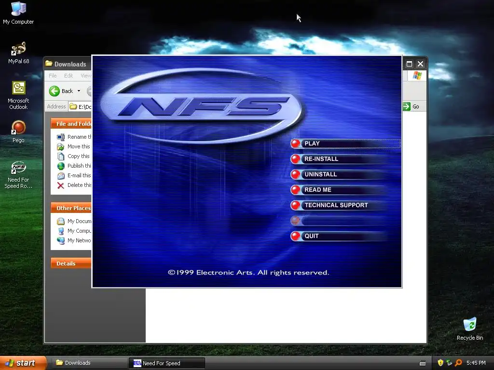Viewport: 494px width, 370px height.
Task: Open Need For Speed Road desktop shortcut
Action: tap(18, 174)
